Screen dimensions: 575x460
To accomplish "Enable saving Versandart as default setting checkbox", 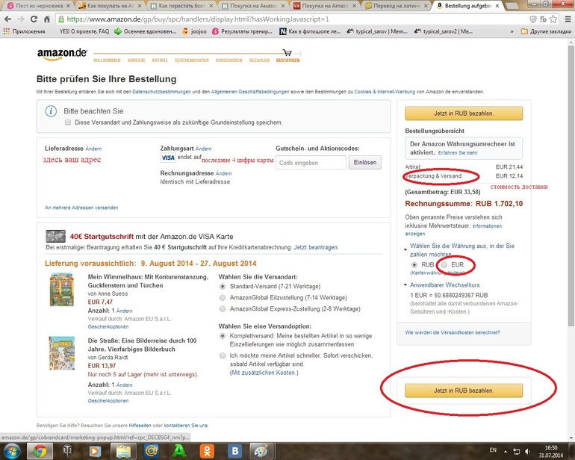I will (x=68, y=122).
